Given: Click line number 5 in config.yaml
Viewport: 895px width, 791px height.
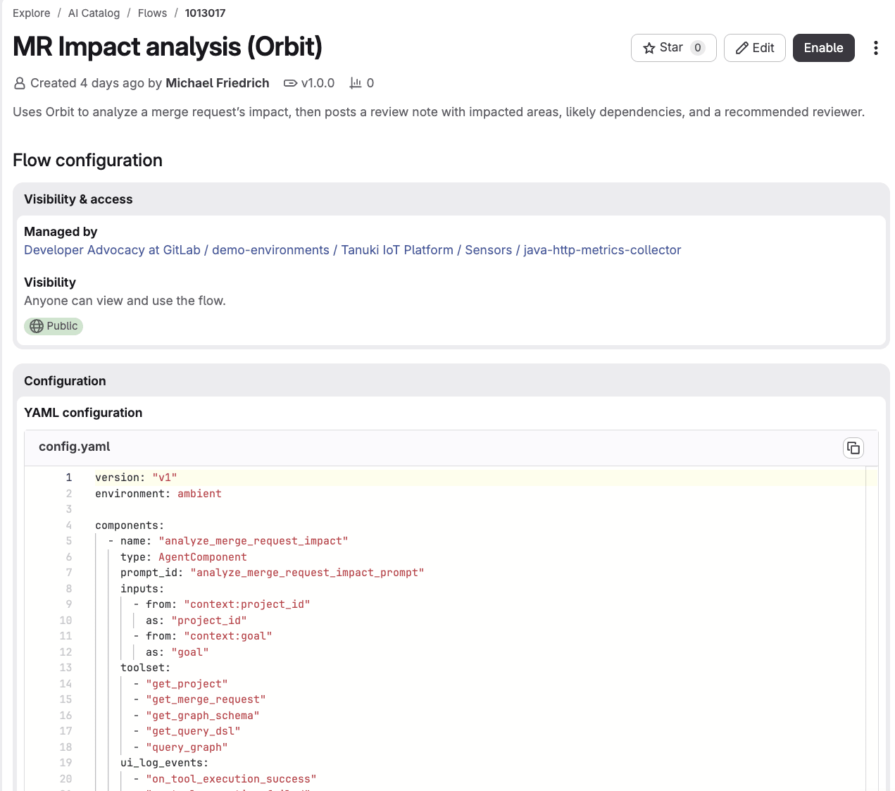Looking at the screenshot, I should [x=69, y=541].
